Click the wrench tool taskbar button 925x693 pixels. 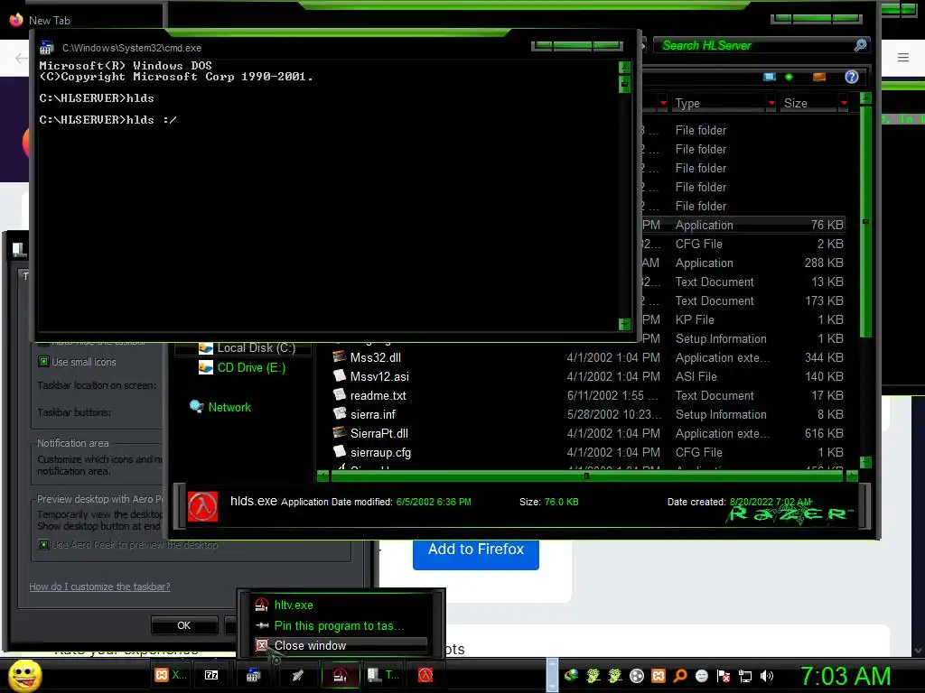point(297,675)
